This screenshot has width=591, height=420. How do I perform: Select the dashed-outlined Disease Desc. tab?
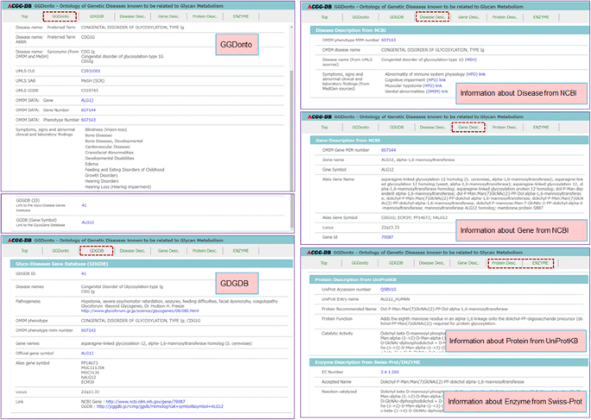pyautogui.click(x=432, y=16)
